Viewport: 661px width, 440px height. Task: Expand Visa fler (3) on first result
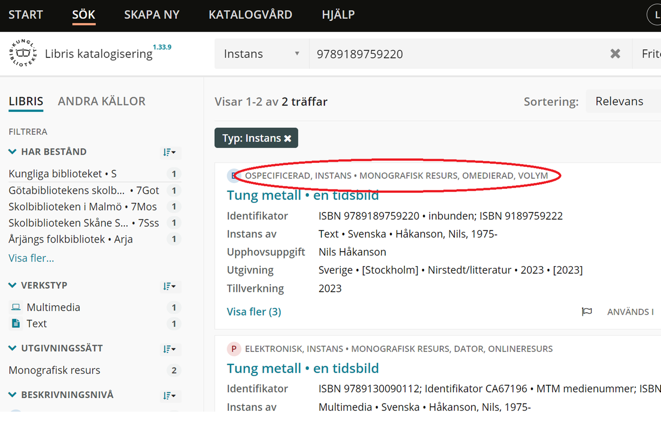click(254, 312)
